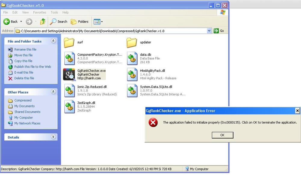Click the green Back arrow icon

(7, 21)
